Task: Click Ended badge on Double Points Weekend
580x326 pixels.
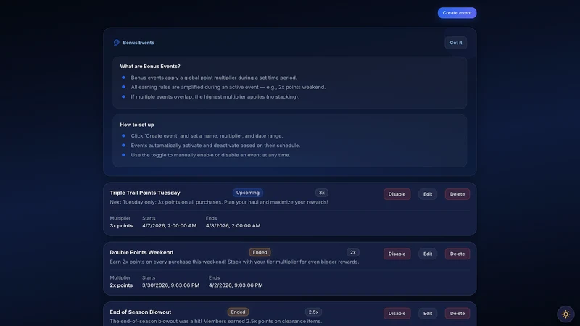Action: click(x=260, y=252)
